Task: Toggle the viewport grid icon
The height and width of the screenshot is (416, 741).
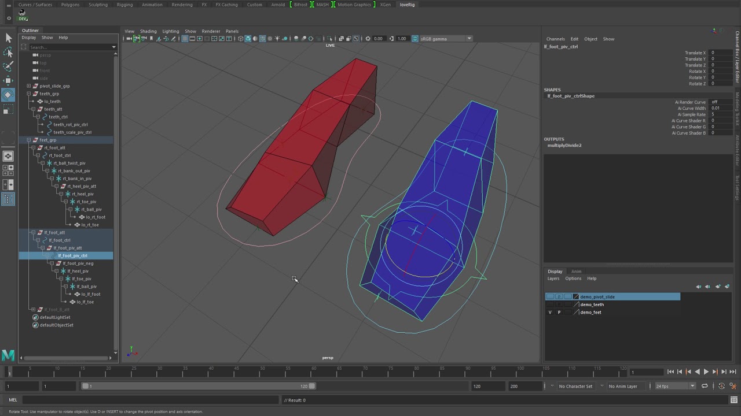Action: tap(185, 39)
